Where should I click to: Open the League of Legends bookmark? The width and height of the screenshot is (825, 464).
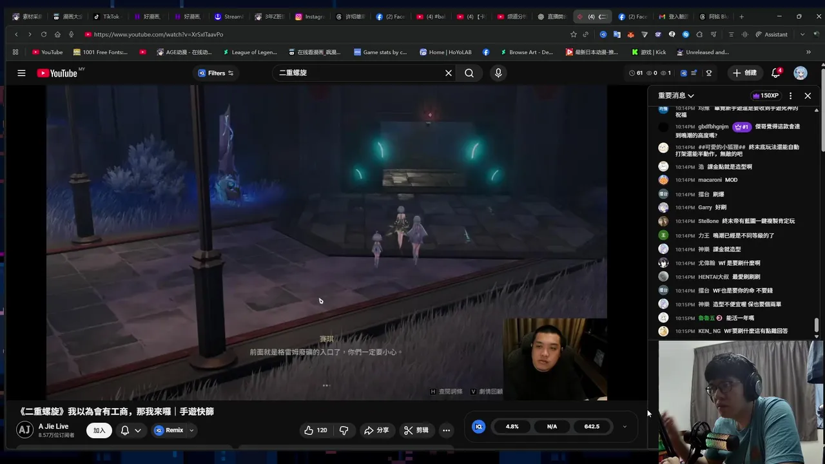pos(250,52)
